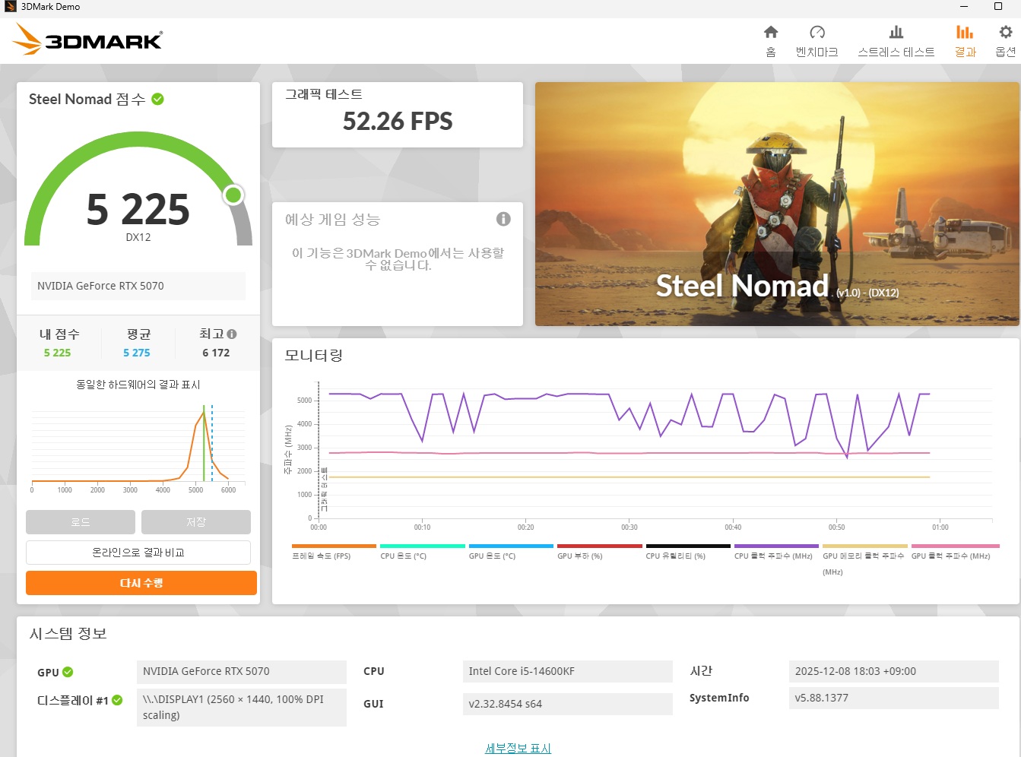Go to the Home (홈) tab icon
This screenshot has height=757, width=1021.
[770, 32]
